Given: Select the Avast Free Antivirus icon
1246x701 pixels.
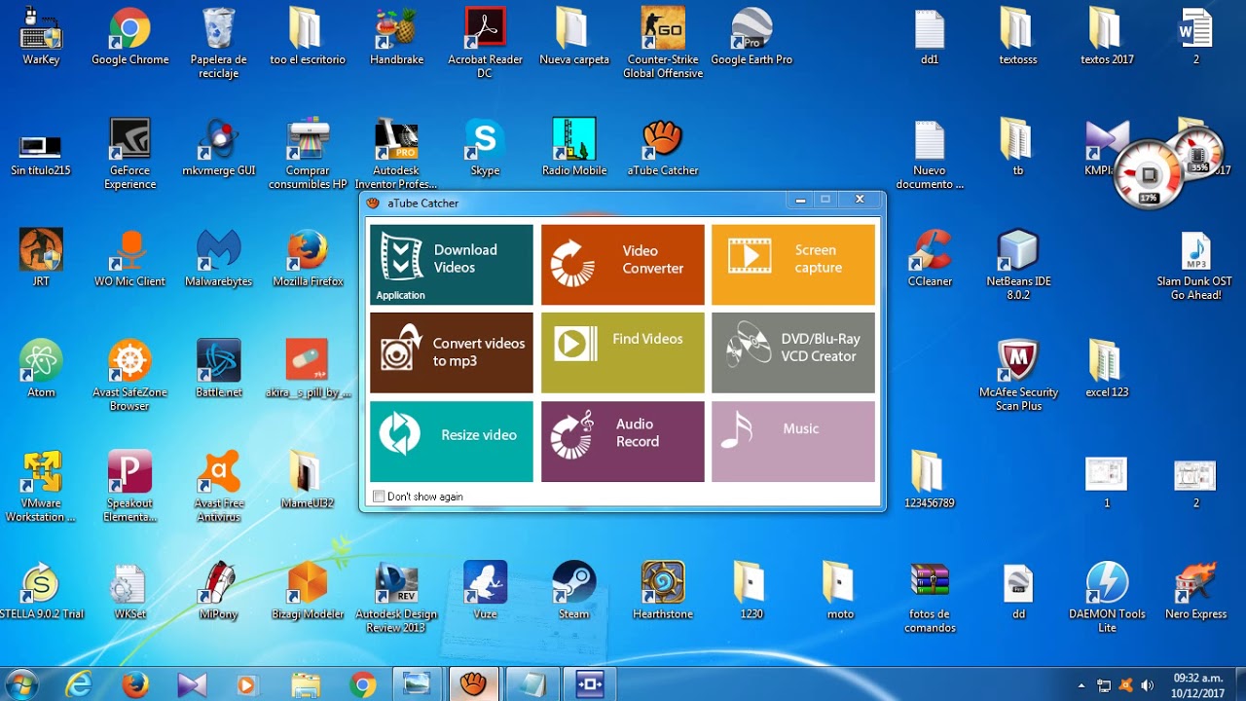Looking at the screenshot, I should 218,488.
